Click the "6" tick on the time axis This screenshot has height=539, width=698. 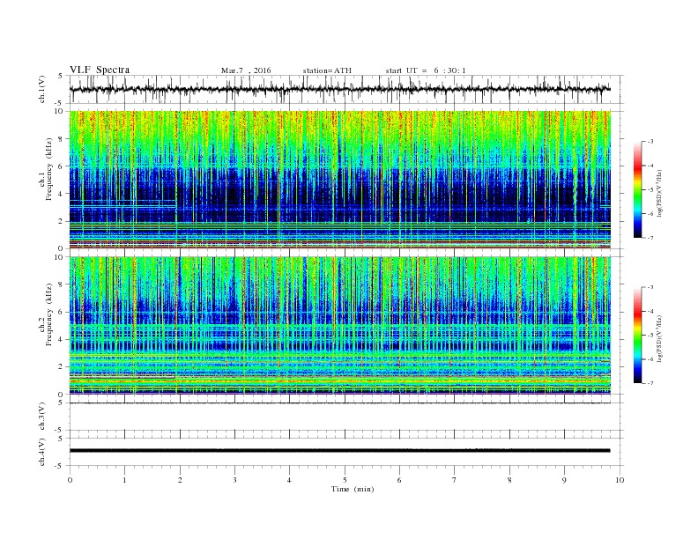(x=399, y=480)
